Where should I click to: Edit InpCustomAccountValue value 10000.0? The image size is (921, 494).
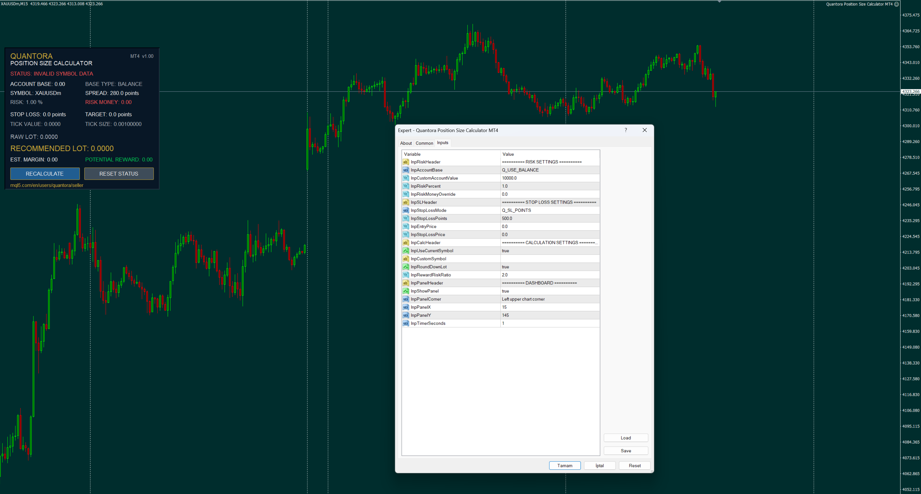(550, 178)
